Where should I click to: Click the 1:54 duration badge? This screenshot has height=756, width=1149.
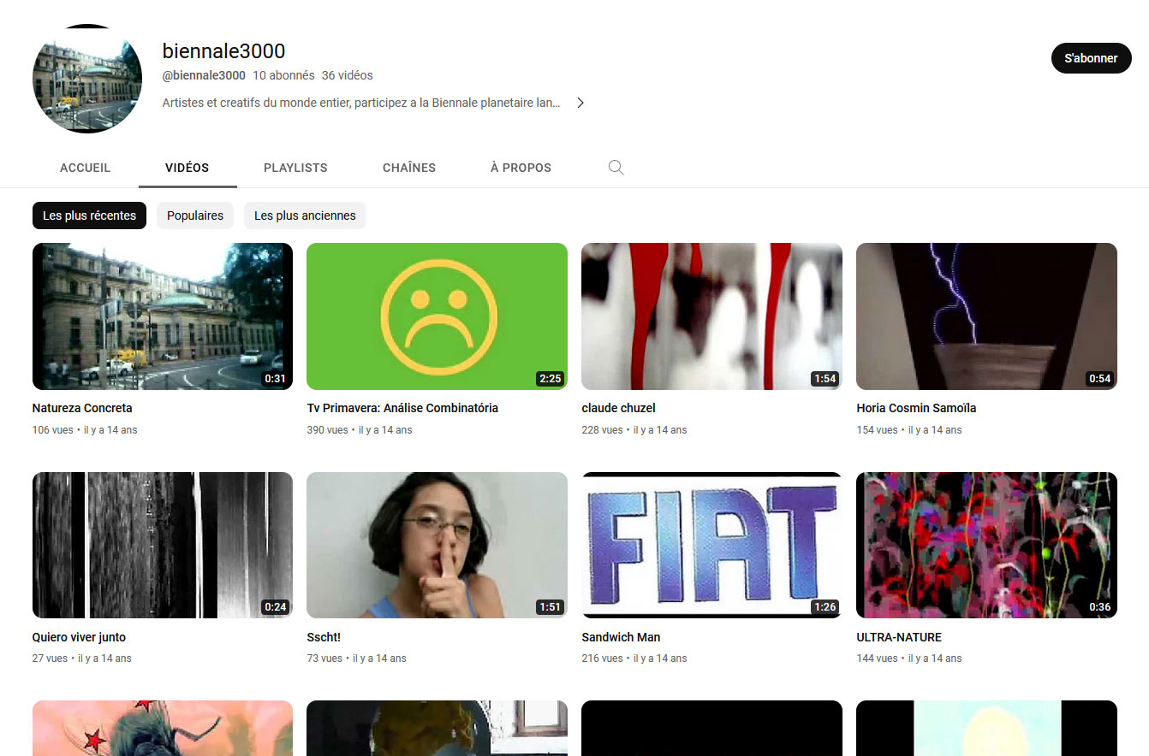click(x=825, y=379)
